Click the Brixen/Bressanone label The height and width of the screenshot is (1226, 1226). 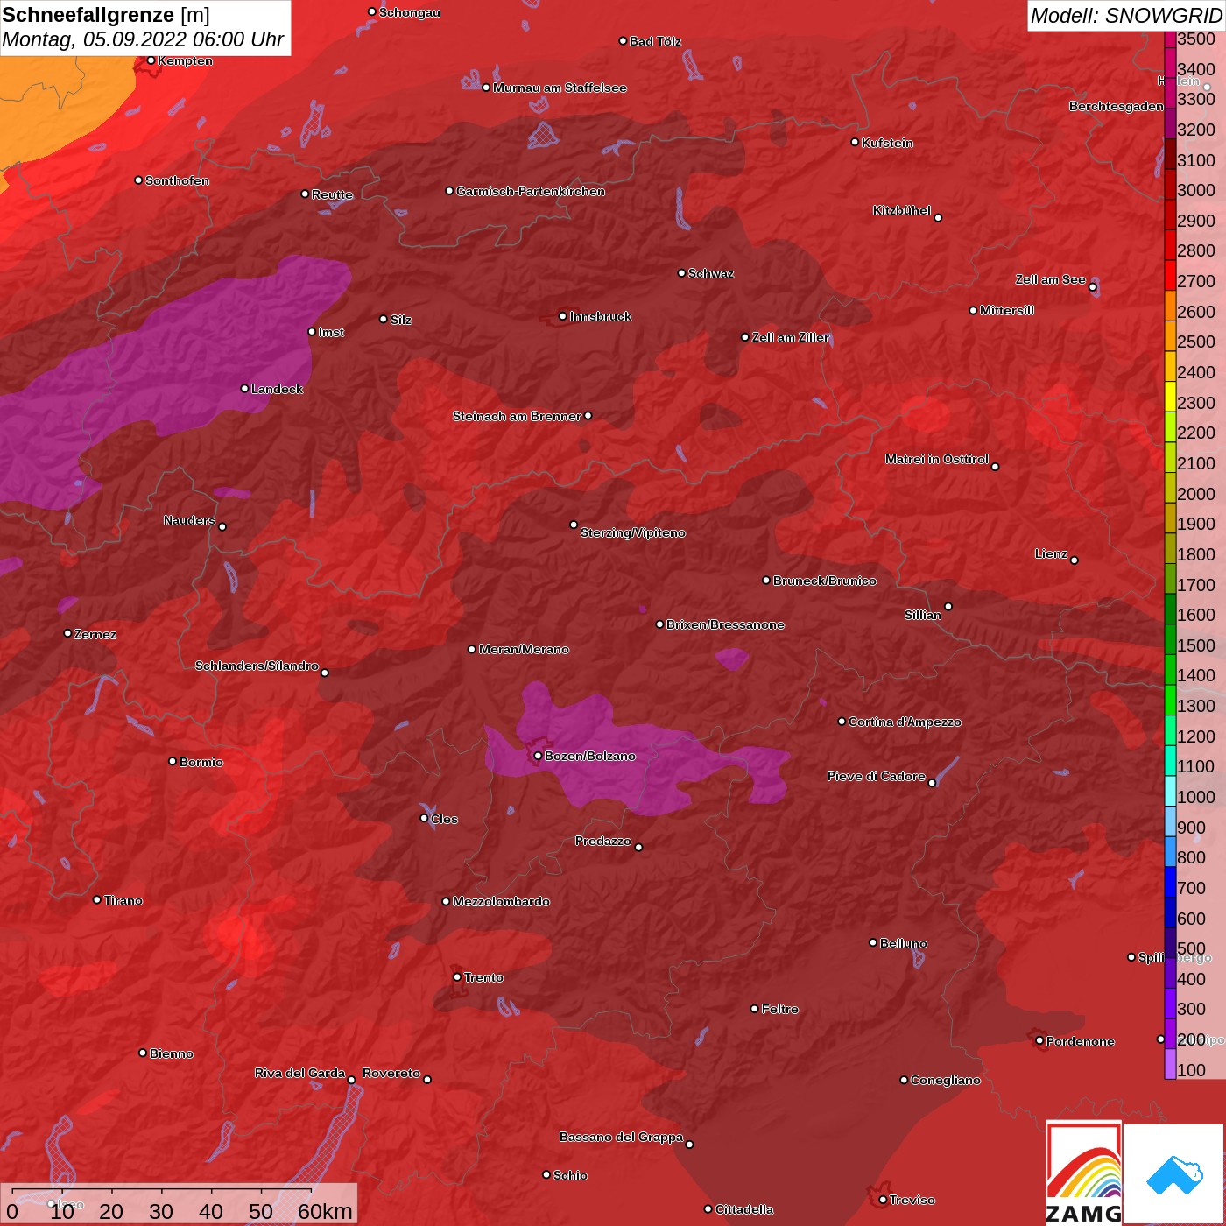click(725, 624)
